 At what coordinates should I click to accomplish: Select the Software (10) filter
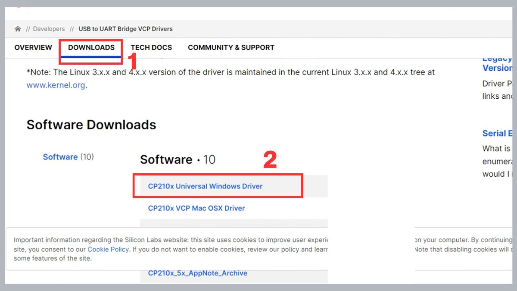point(68,157)
